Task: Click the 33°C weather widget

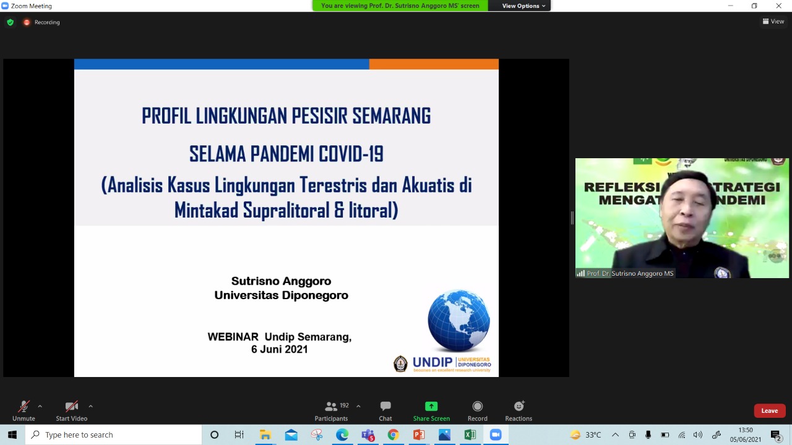Action: [x=585, y=434]
